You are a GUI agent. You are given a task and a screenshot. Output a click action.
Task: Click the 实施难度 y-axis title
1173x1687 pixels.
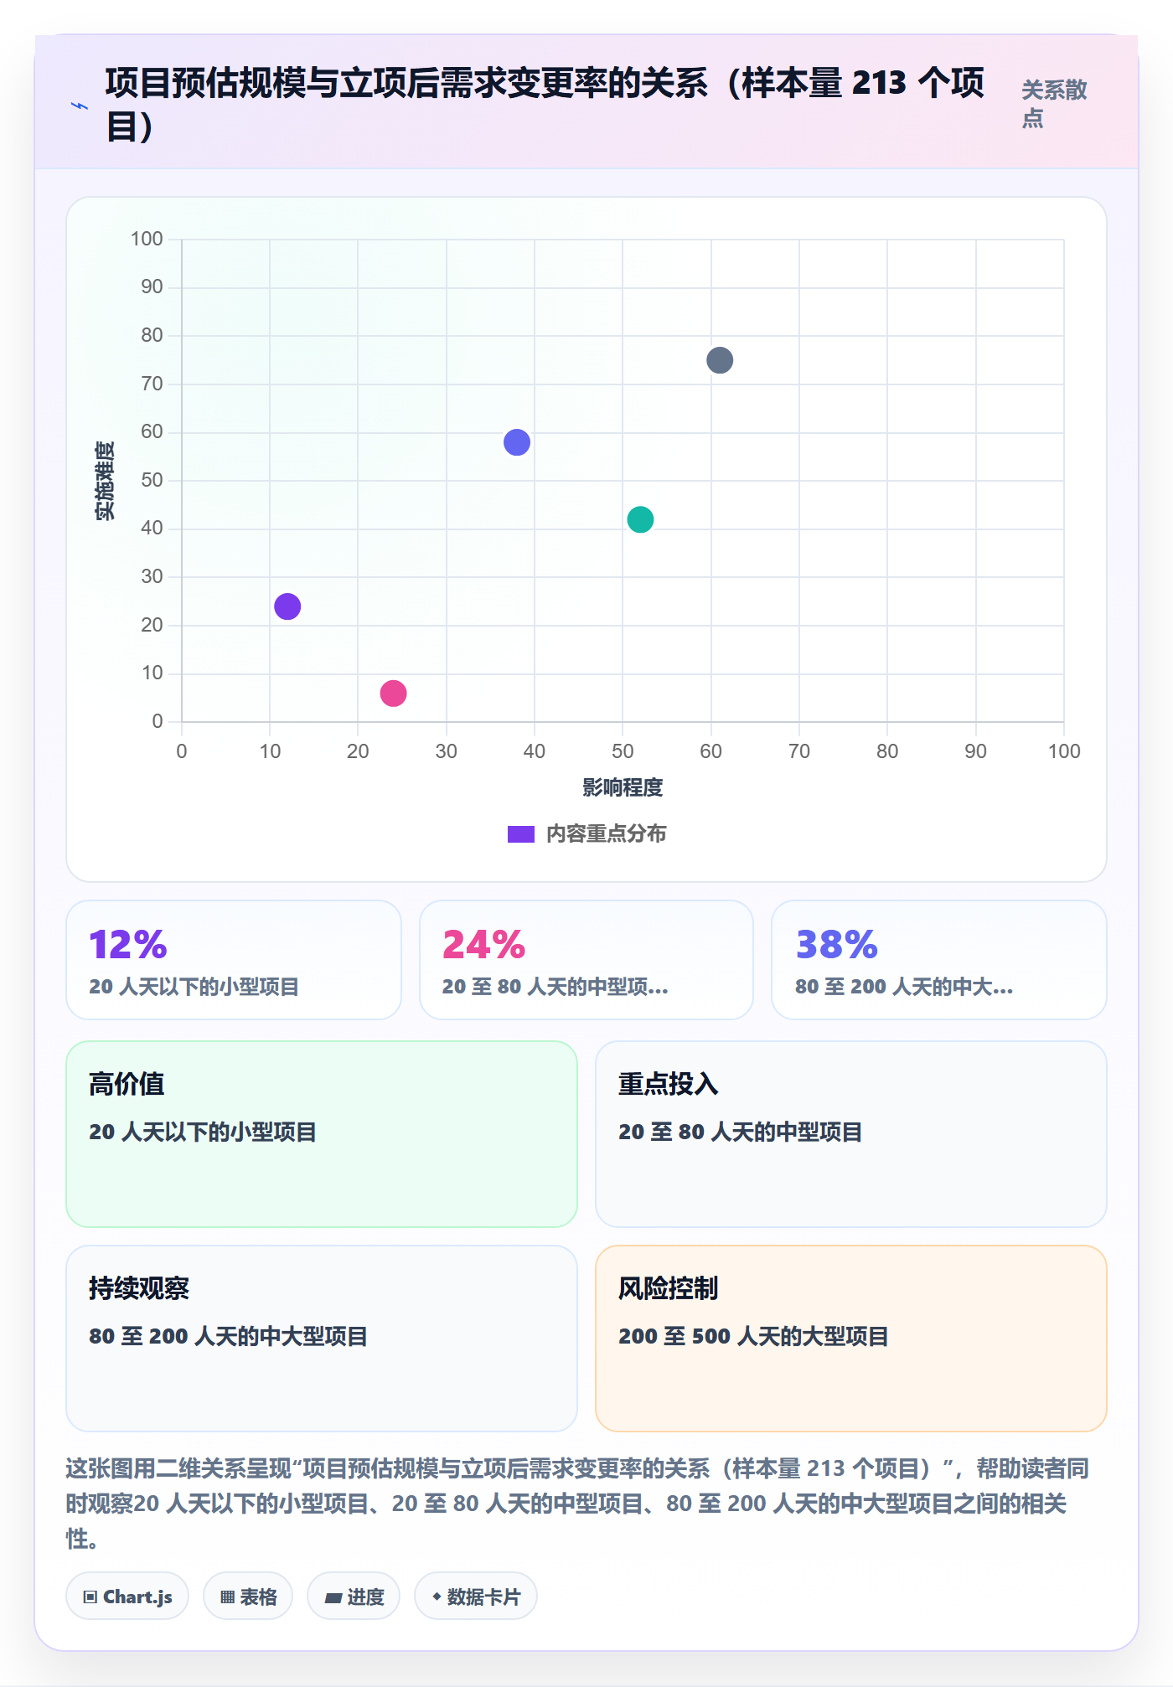(105, 481)
